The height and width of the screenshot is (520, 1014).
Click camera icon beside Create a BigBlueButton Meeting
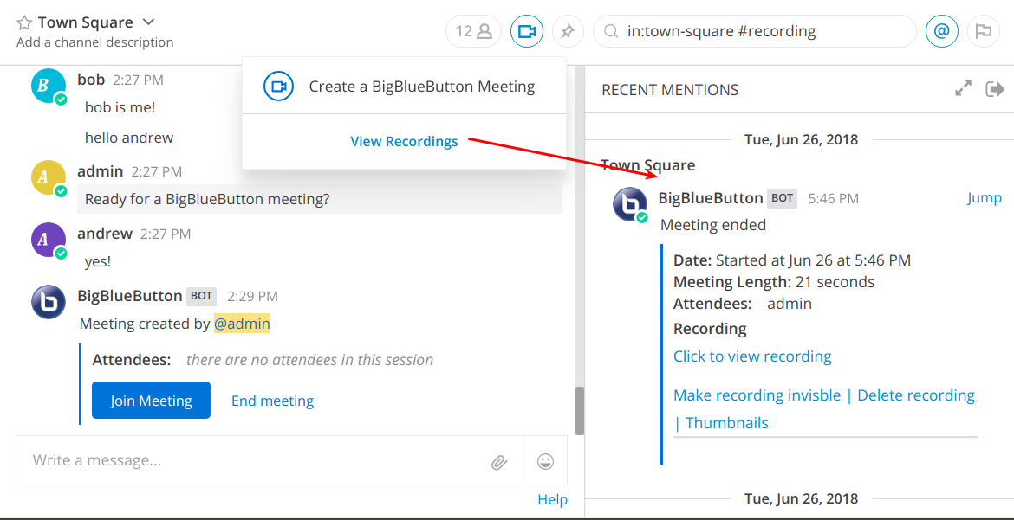(x=279, y=87)
